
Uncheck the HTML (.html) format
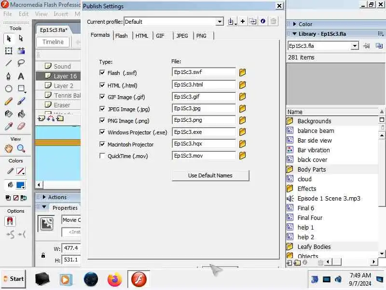(x=102, y=85)
